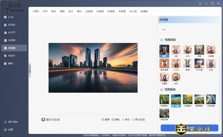
Task: Click the notification bell icon
Action: pos(200,3)
